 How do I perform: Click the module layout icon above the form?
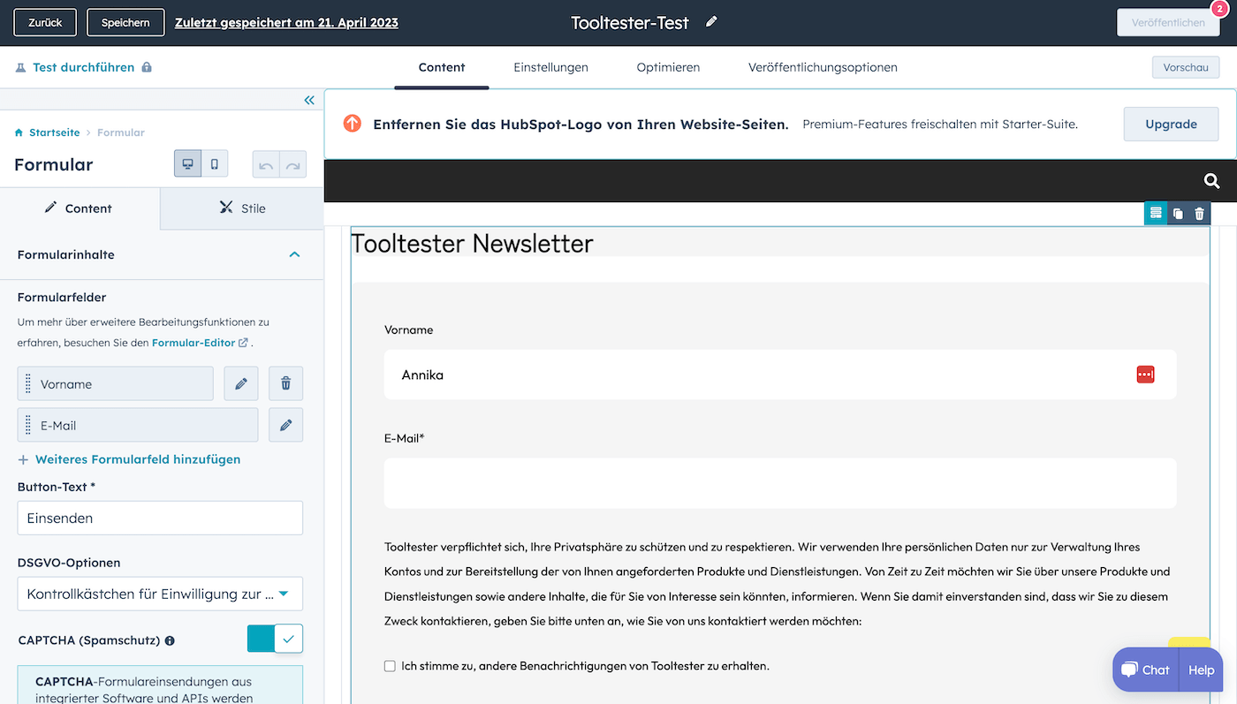(x=1156, y=213)
